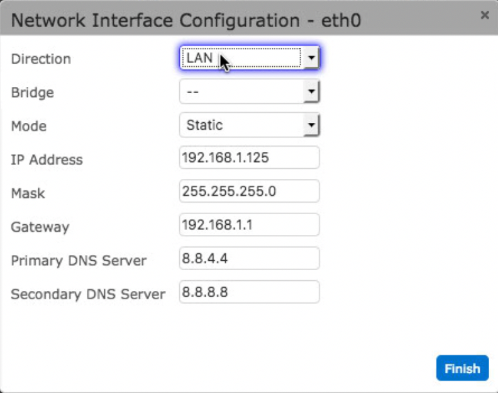Click the IP Address label
The width and height of the screenshot is (498, 393).
tap(47, 160)
